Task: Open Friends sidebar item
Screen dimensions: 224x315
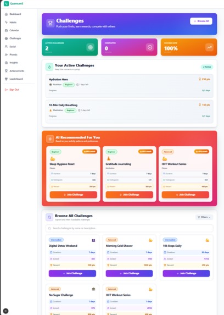Action: click(13, 54)
